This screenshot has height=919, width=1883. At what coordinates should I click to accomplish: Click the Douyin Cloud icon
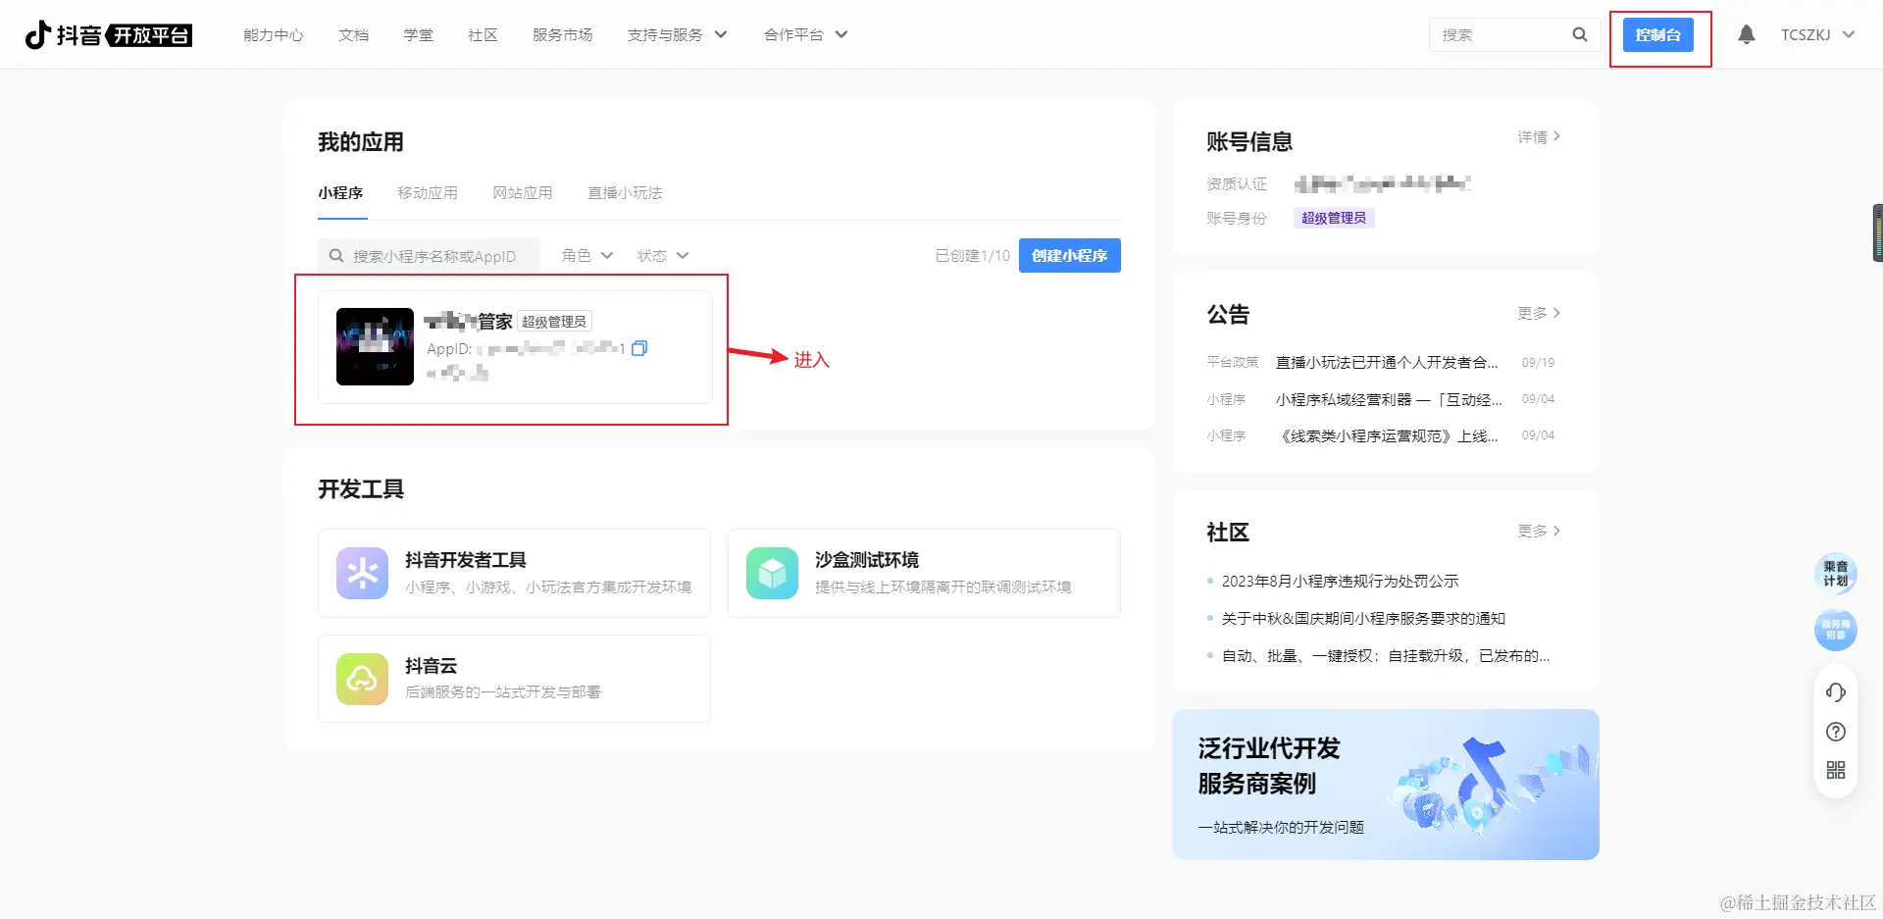[x=362, y=679]
